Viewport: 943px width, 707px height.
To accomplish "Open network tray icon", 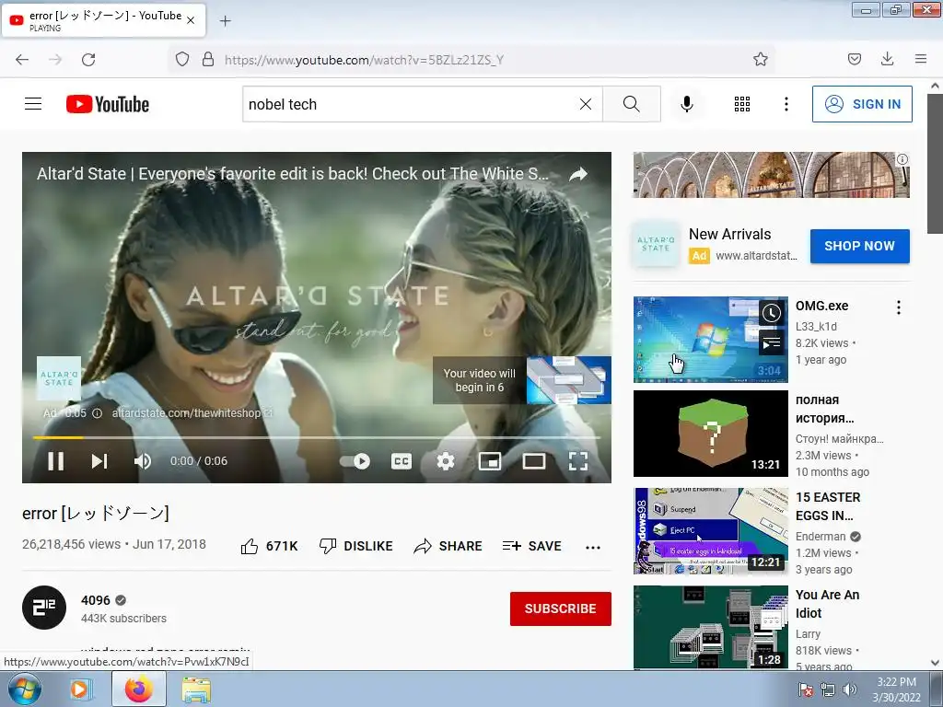I will coord(828,690).
